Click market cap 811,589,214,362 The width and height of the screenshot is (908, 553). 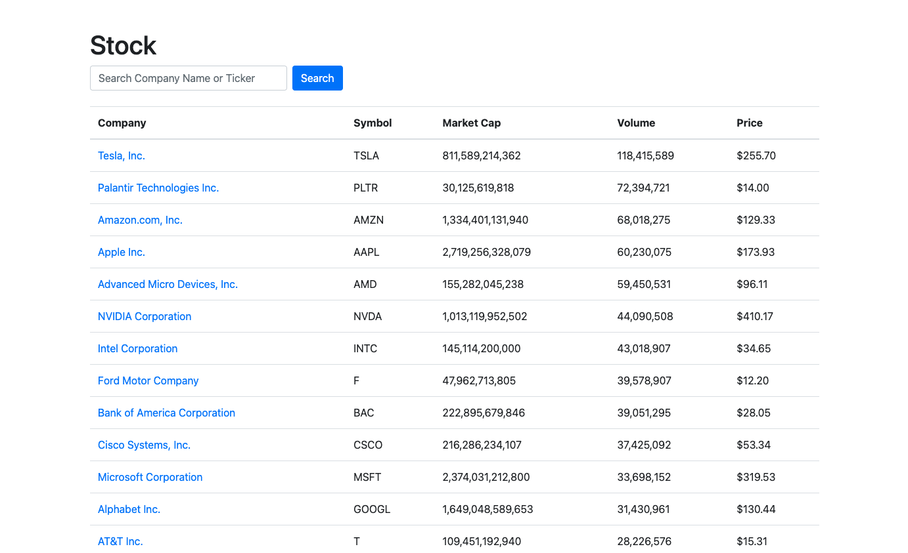pos(482,155)
